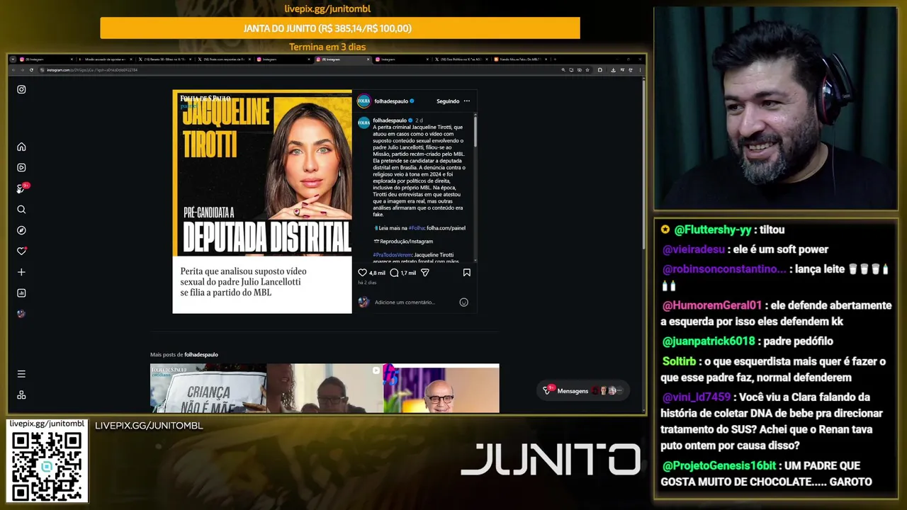Switch to the 'Renato 38' X browser tab
This screenshot has width=907, height=510.
tap(164, 59)
